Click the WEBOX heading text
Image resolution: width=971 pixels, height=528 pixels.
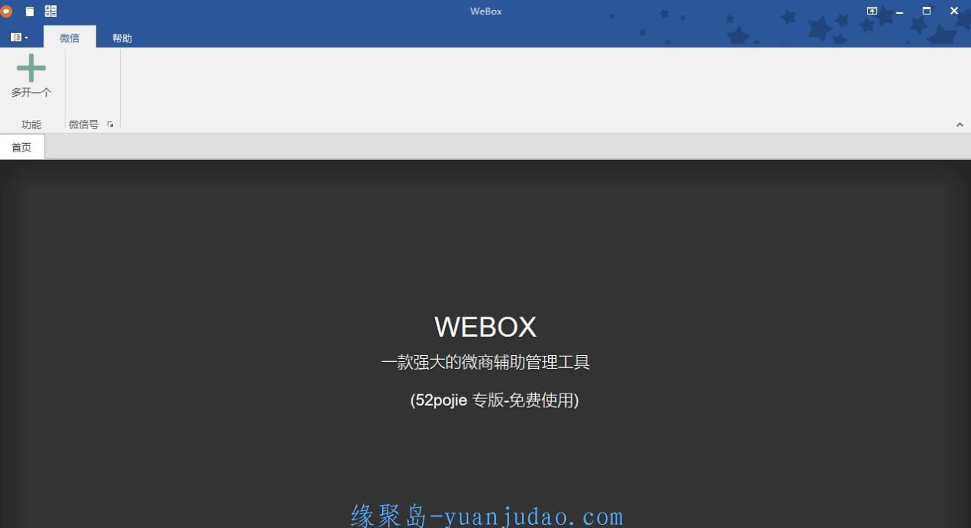coord(485,327)
